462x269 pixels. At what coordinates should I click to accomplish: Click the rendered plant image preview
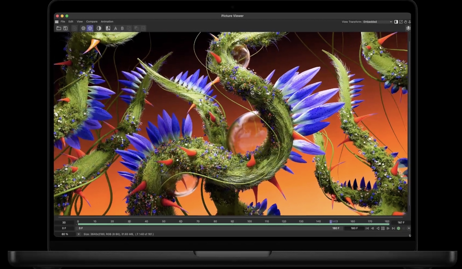231,124
